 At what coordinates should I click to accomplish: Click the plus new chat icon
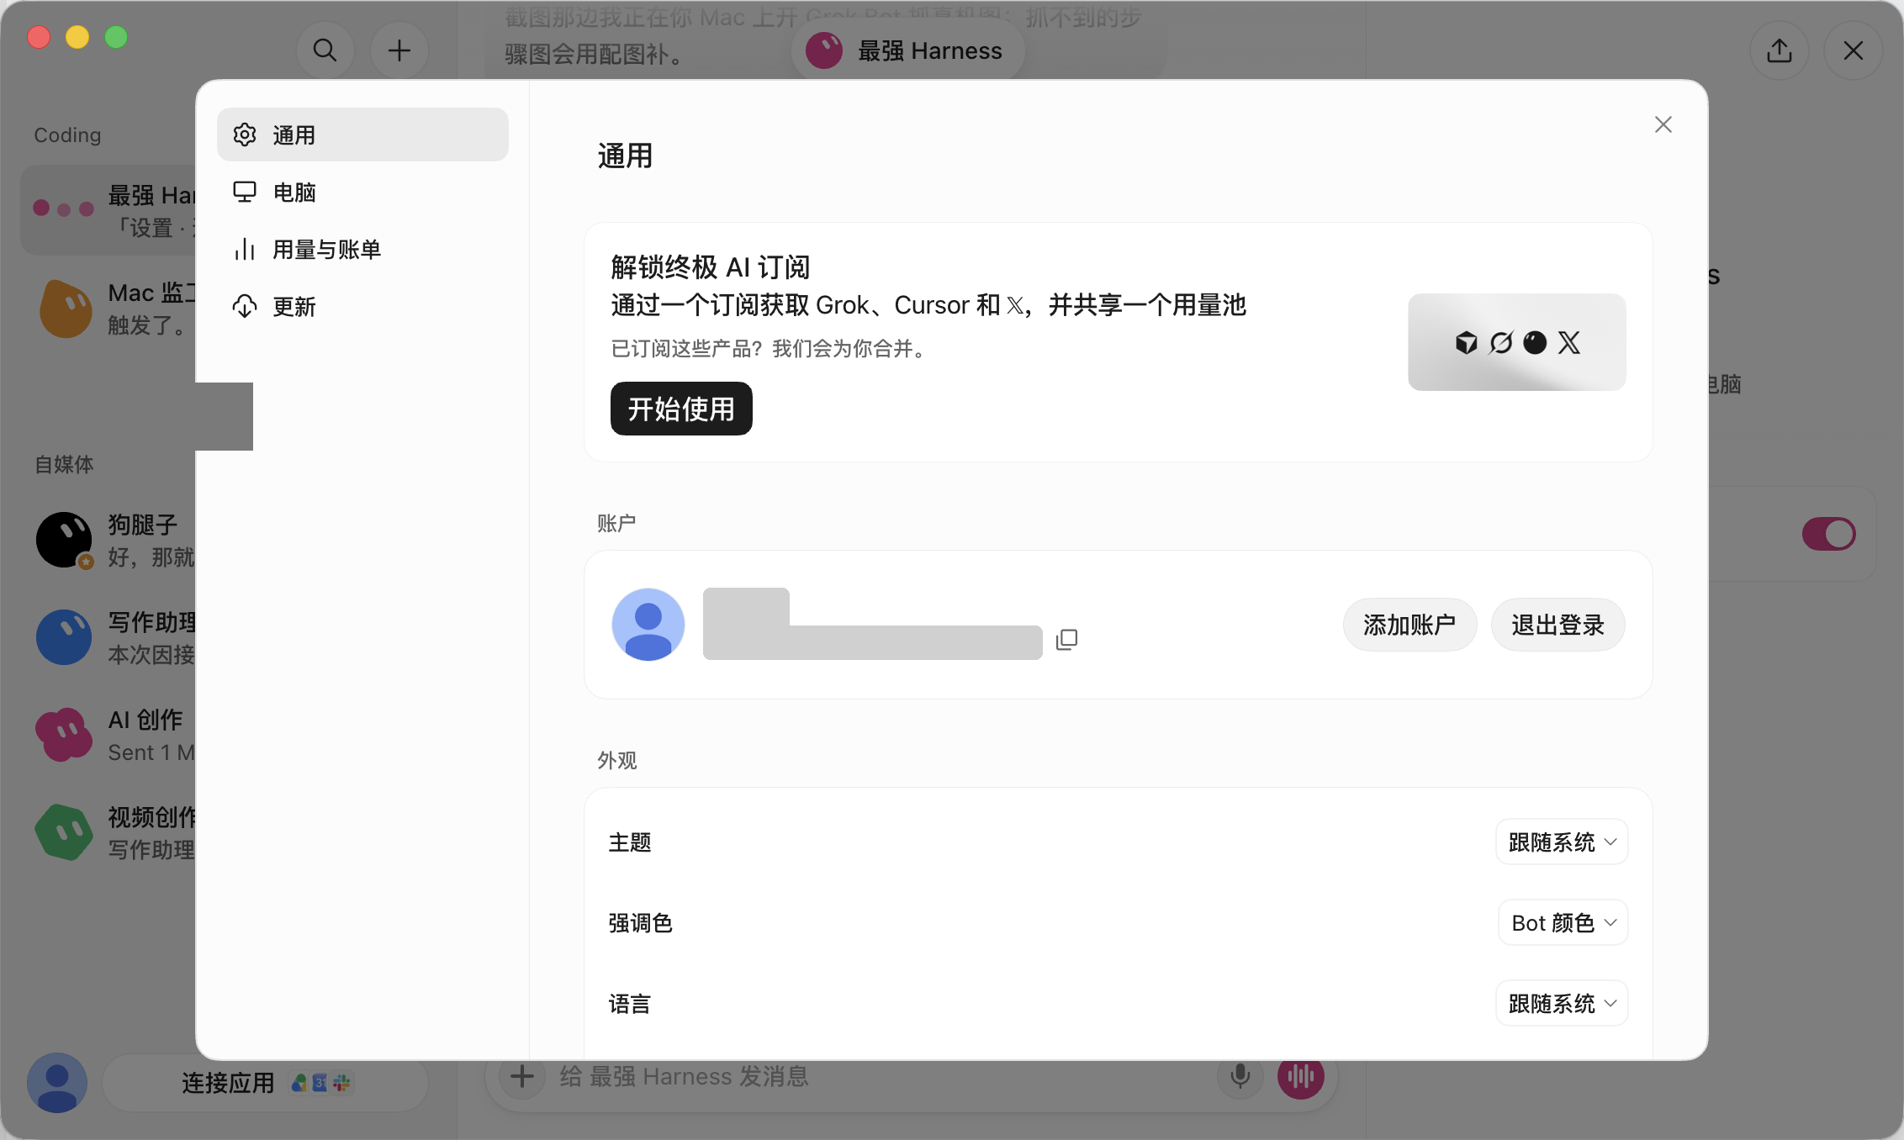(x=399, y=50)
